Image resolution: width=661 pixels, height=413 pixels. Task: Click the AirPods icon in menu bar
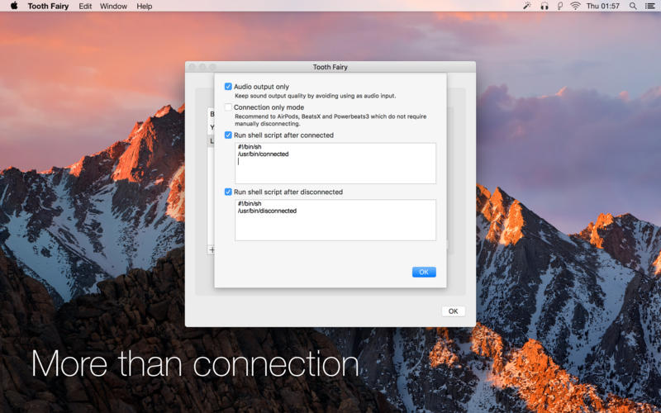click(560, 6)
